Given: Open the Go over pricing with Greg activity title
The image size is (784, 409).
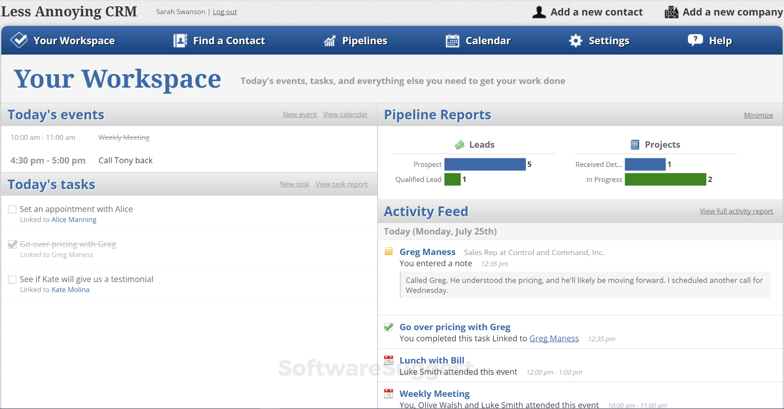Looking at the screenshot, I should (x=455, y=327).
